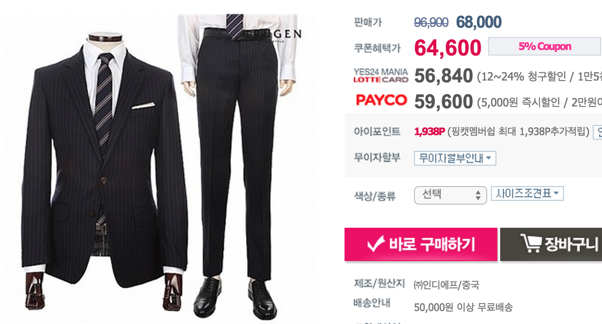Click the YES24 MANIA Lotte Card logo
Viewport: 602px width, 324px height.
[x=381, y=75]
